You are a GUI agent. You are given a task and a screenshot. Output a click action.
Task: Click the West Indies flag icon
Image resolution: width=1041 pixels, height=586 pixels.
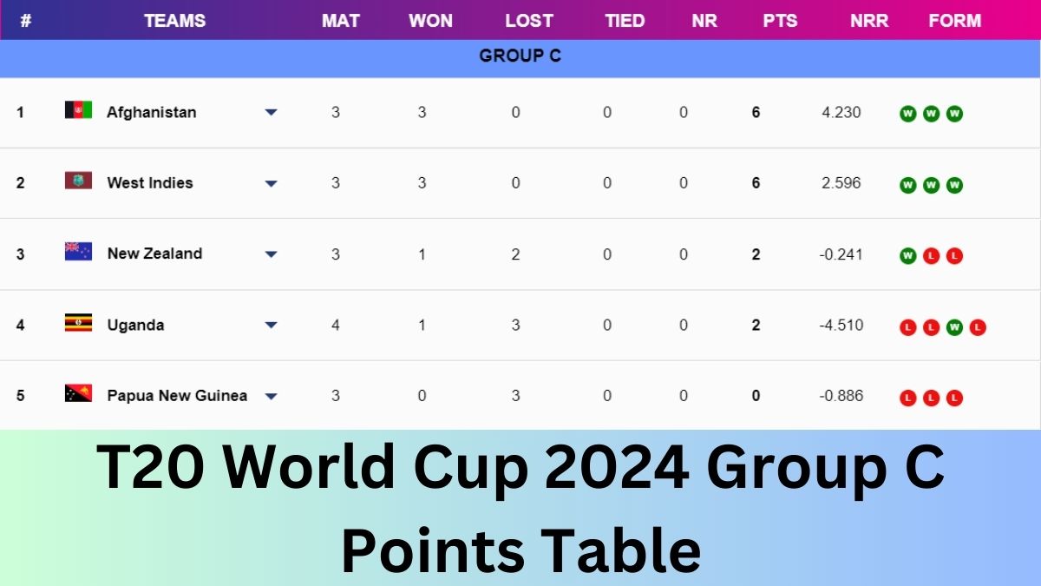click(78, 181)
